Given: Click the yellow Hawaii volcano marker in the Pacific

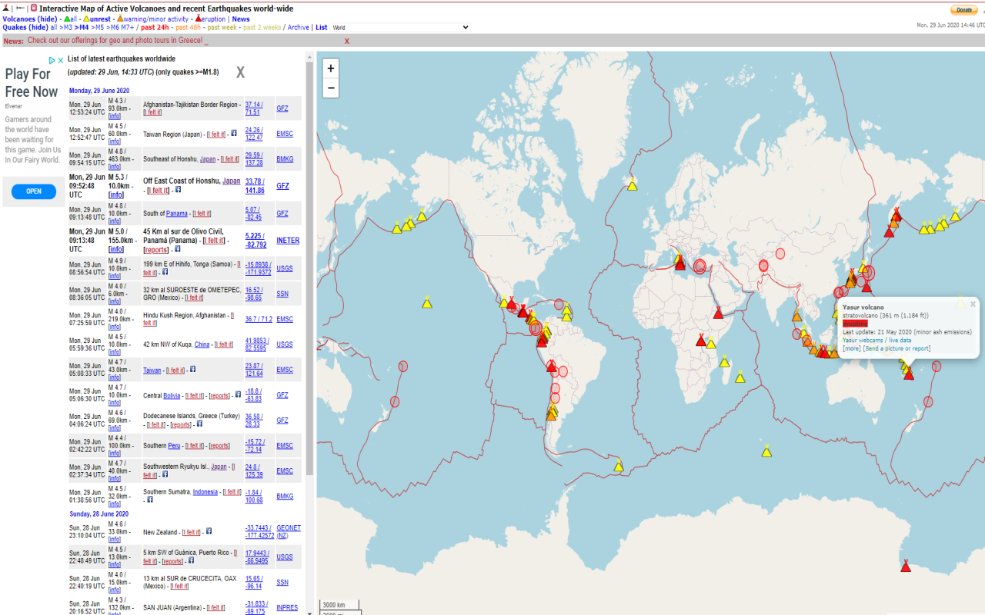Looking at the screenshot, I should (x=427, y=302).
